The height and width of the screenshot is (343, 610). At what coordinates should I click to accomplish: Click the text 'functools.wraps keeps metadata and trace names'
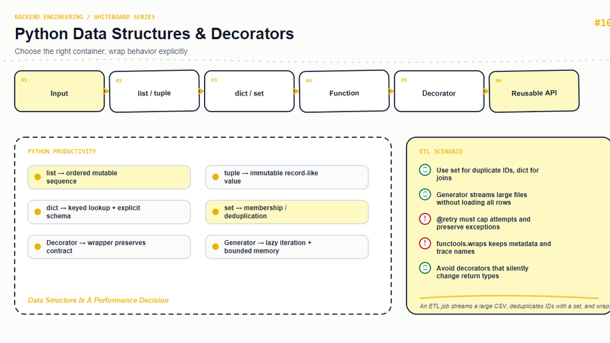[494, 247]
